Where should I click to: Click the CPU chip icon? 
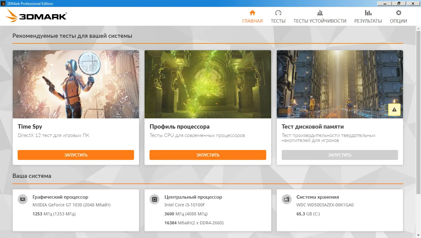[154, 199]
